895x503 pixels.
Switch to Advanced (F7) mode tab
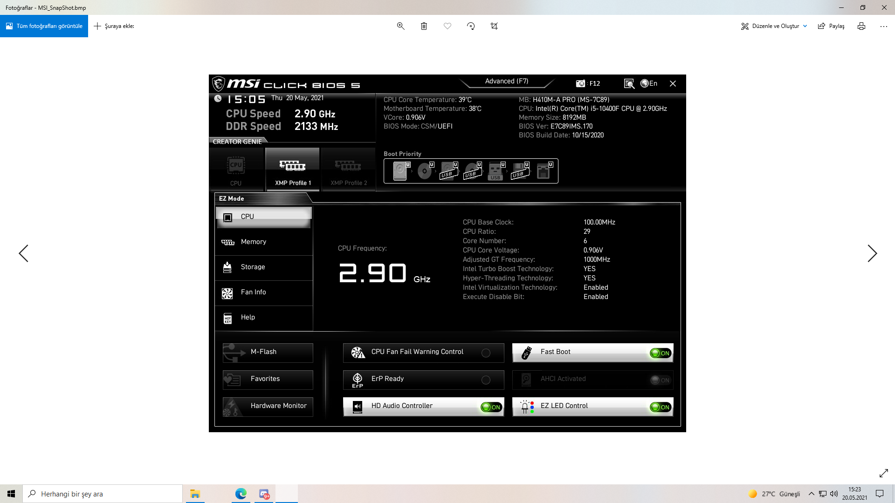tap(507, 82)
